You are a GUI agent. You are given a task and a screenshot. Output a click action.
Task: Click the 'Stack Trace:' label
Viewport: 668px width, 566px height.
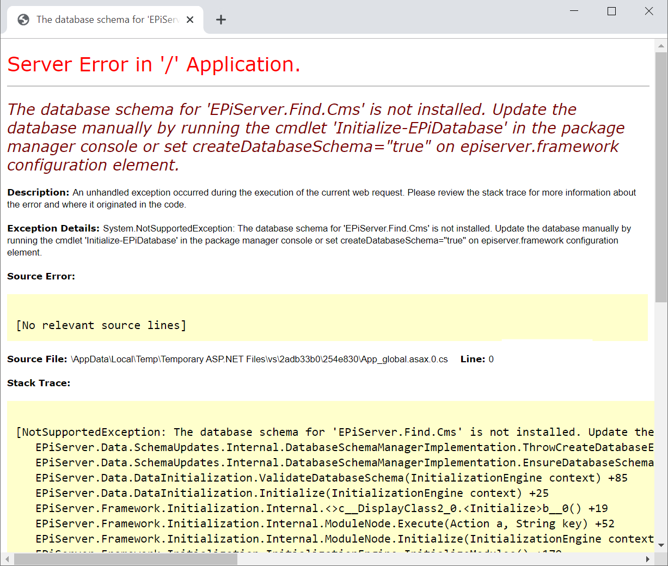point(39,383)
